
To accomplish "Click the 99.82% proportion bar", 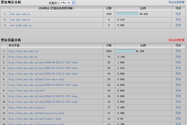I will pyautogui.click(x=127, y=14).
